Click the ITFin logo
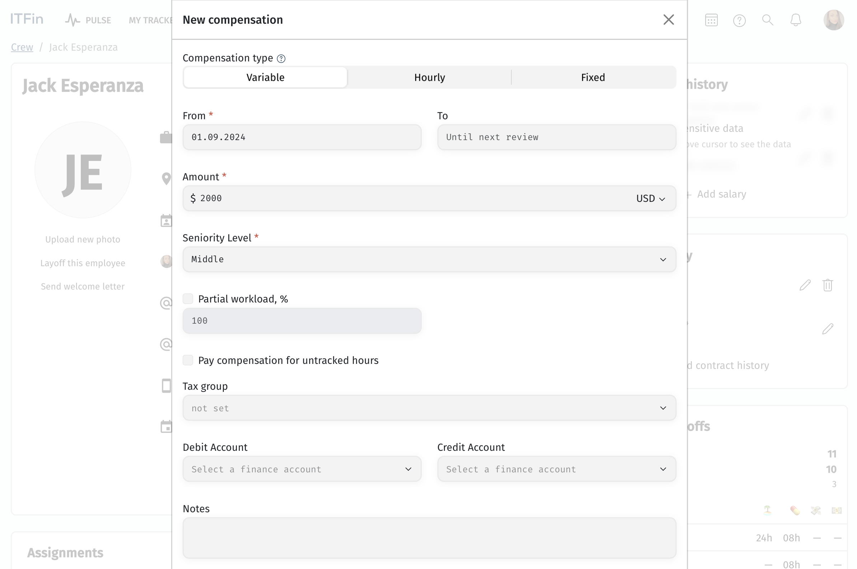 click(x=27, y=19)
